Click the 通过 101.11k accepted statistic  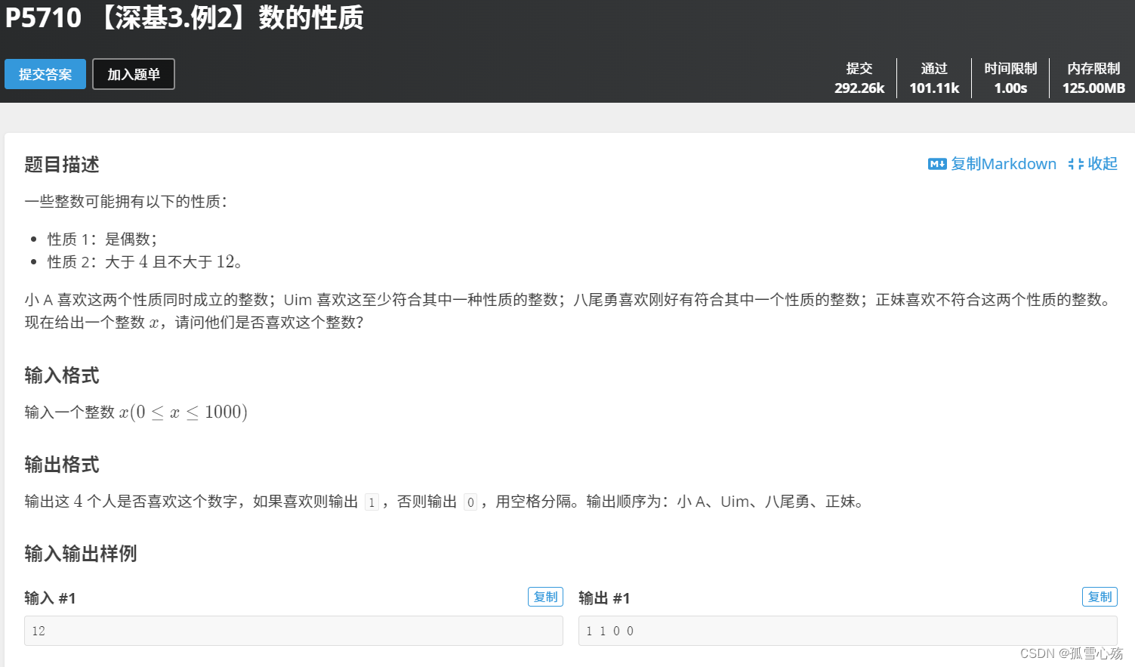(933, 78)
